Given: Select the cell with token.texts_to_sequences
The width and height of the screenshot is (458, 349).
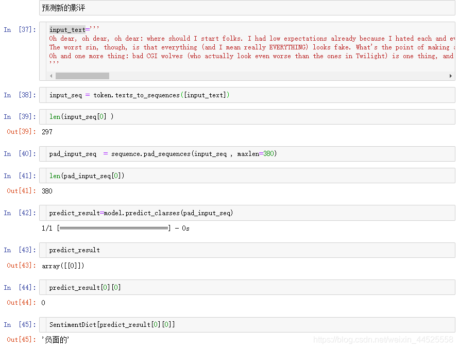Looking at the screenshot, I should [247, 95].
